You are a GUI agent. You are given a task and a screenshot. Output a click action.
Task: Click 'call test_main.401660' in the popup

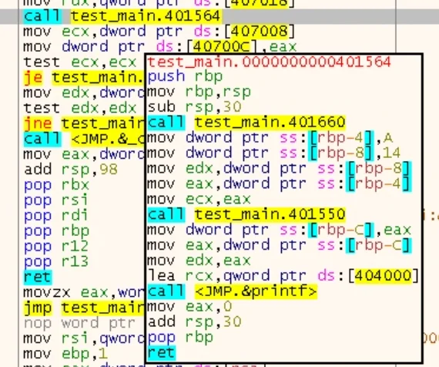(246, 123)
